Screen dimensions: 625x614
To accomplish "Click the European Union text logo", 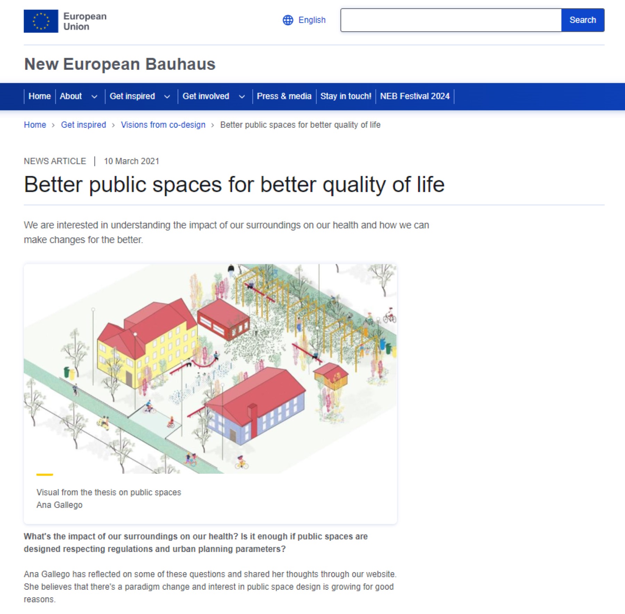I will point(85,22).
